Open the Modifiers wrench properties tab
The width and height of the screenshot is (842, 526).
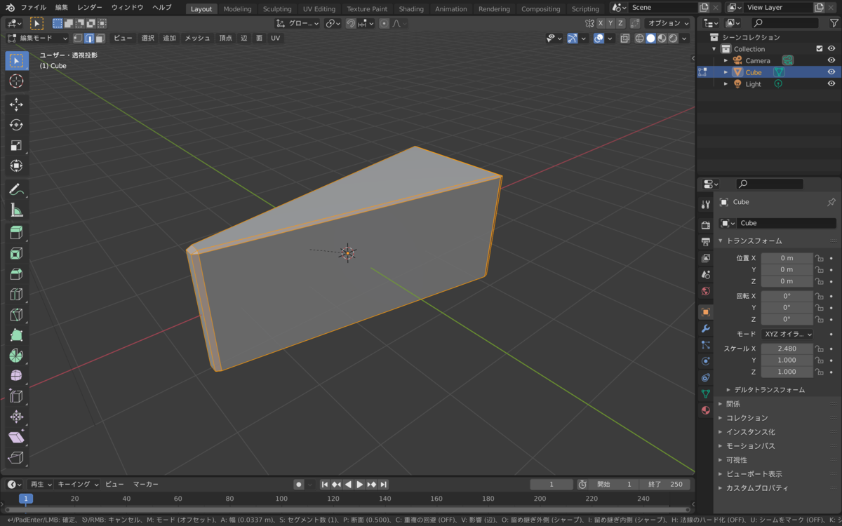click(x=706, y=328)
